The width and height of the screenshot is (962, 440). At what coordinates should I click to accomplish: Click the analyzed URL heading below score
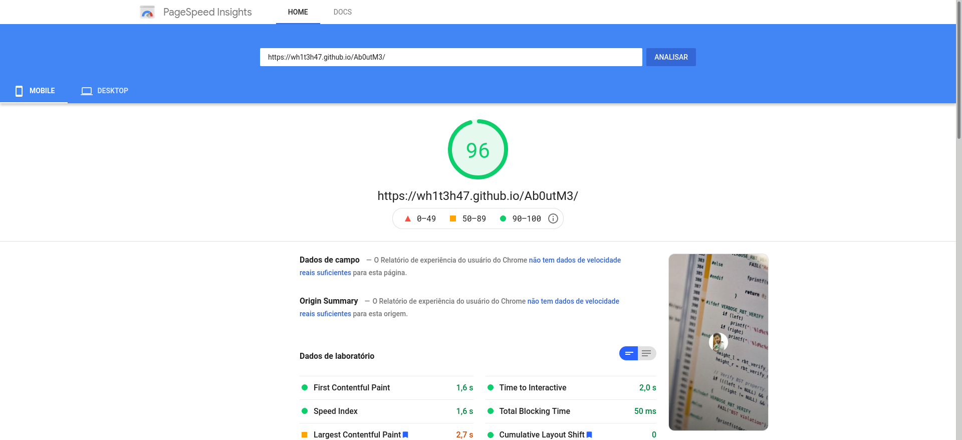point(478,196)
